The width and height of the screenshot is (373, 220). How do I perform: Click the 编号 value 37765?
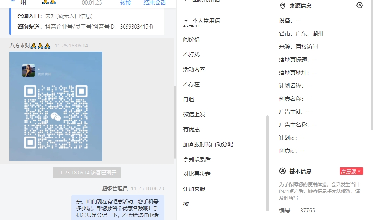pos(308,211)
